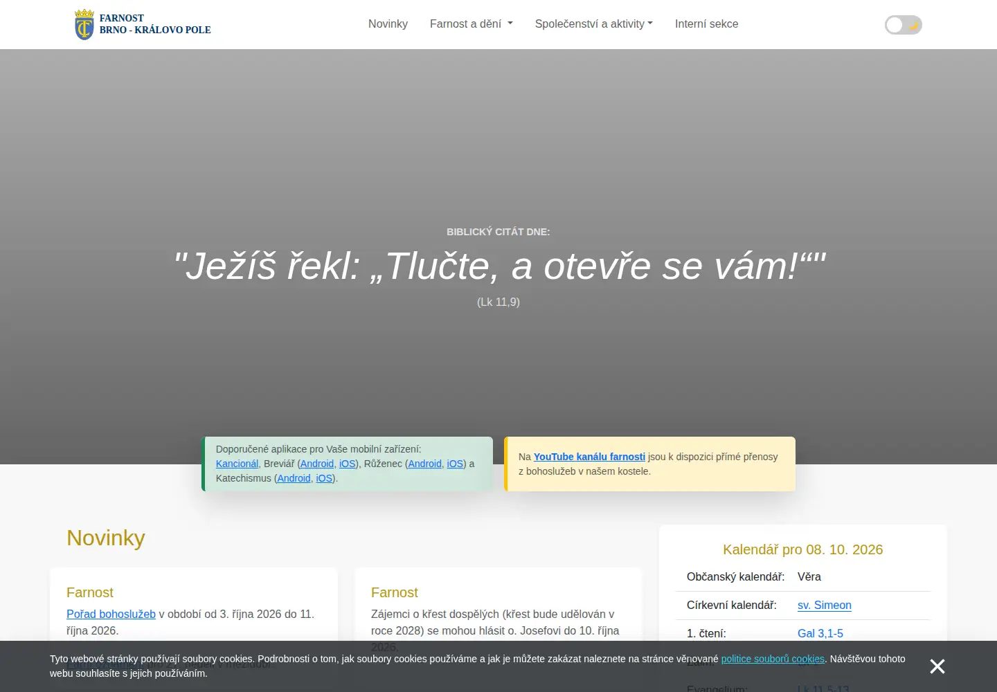Image resolution: width=997 pixels, height=692 pixels.
Task: Expand Společenství a aktivity dropdown
Action: 594,24
